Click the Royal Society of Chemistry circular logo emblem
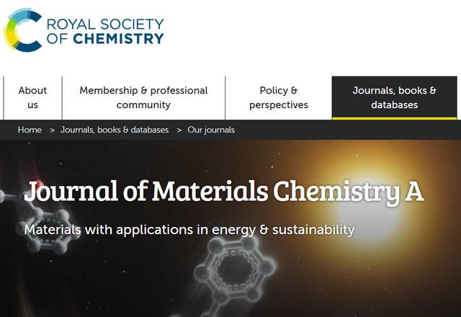 23,30
